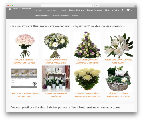Click the potted orchids image
The width and height of the screenshot is (143, 121).
(56, 79)
